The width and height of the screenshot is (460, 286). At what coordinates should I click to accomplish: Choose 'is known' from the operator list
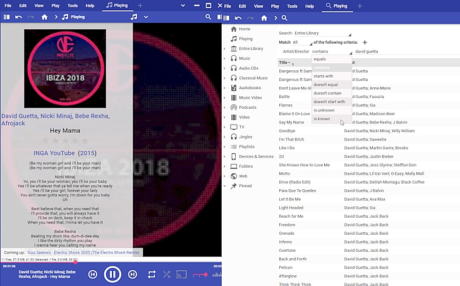click(322, 119)
